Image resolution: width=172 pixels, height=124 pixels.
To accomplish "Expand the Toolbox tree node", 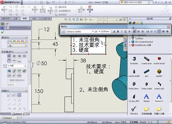I will (130, 38).
